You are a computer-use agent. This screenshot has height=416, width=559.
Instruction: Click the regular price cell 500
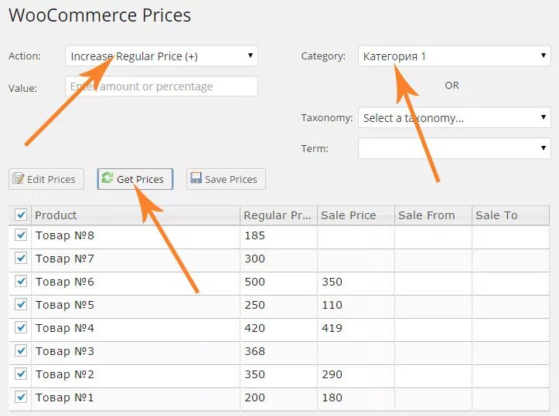(279, 282)
